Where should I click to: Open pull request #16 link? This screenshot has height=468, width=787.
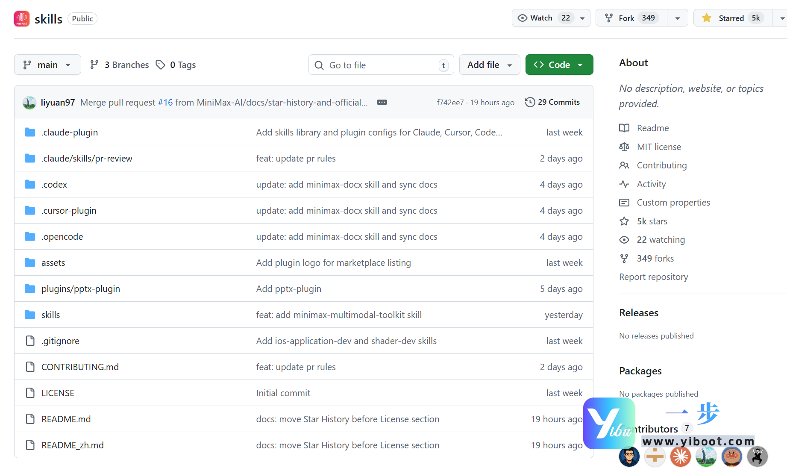pos(165,103)
